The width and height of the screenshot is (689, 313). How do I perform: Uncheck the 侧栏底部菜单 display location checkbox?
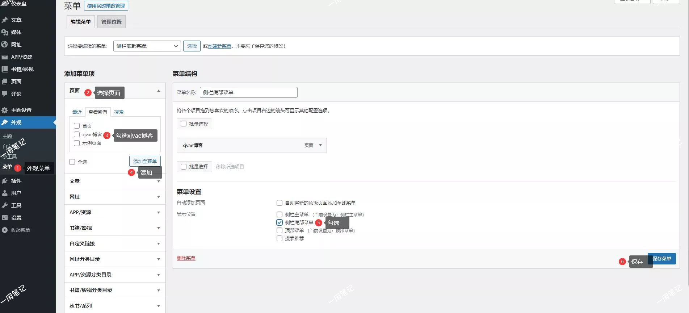click(x=280, y=222)
